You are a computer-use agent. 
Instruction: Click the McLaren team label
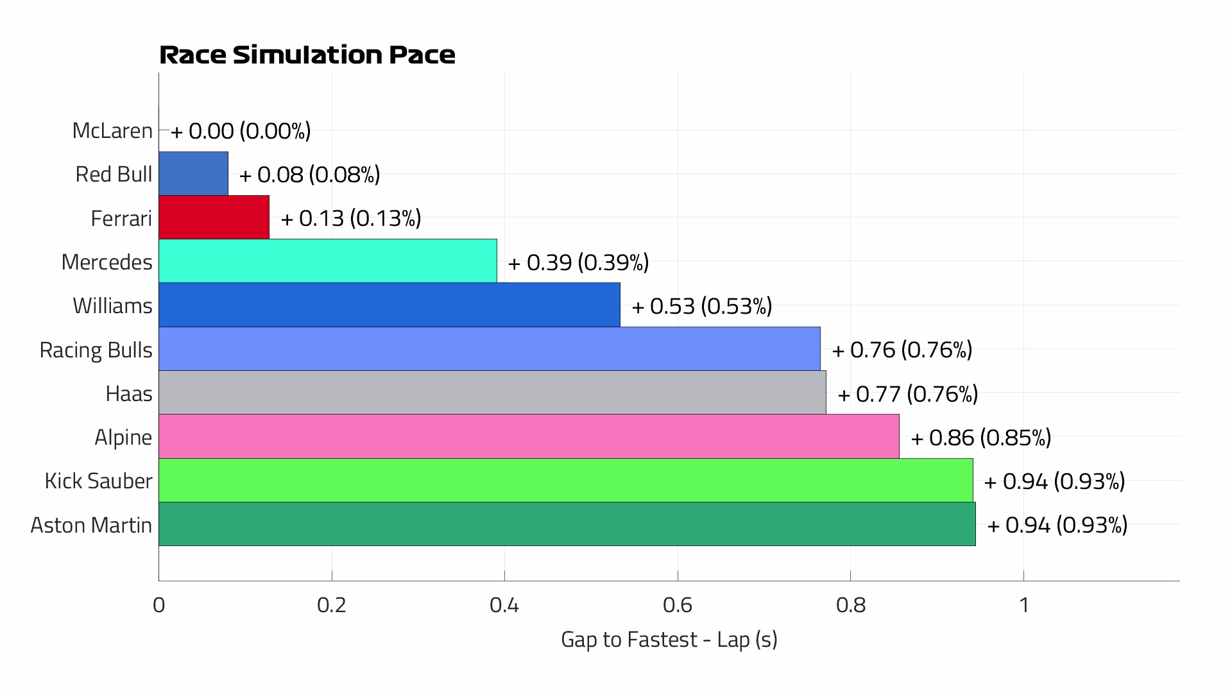tap(112, 130)
